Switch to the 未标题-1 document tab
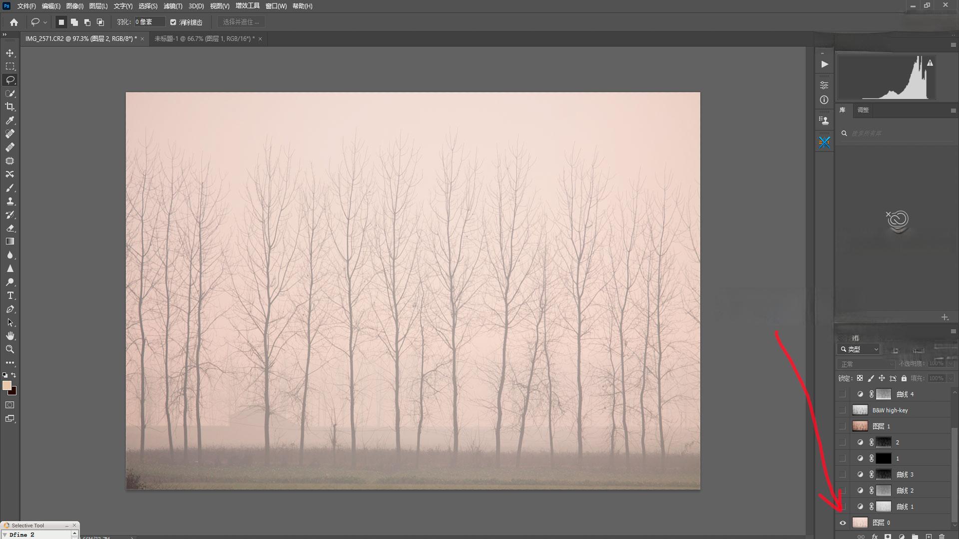 pyautogui.click(x=204, y=38)
